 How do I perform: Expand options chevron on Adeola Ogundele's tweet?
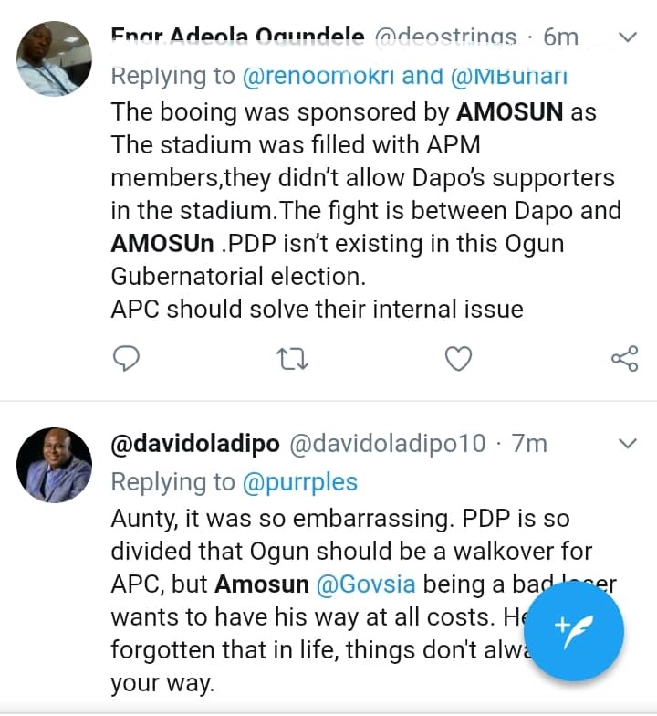pyautogui.click(x=628, y=37)
